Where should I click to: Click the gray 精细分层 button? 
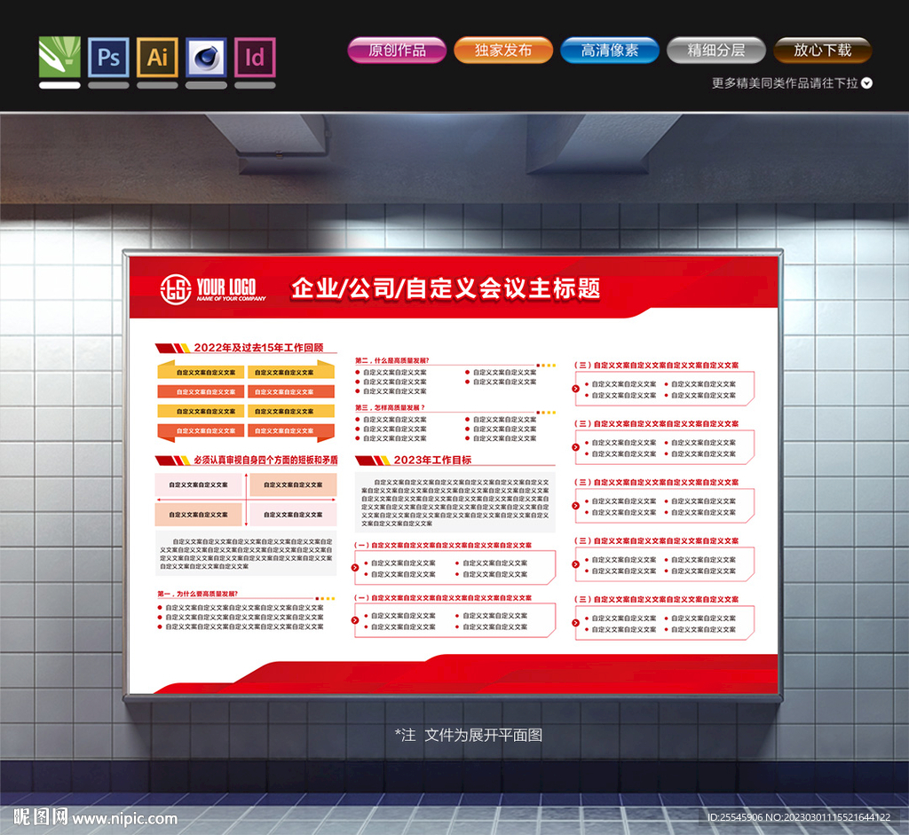(716, 51)
